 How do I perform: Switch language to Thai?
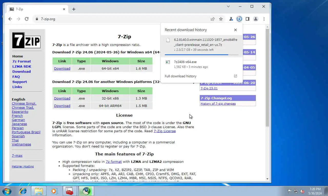15,140
